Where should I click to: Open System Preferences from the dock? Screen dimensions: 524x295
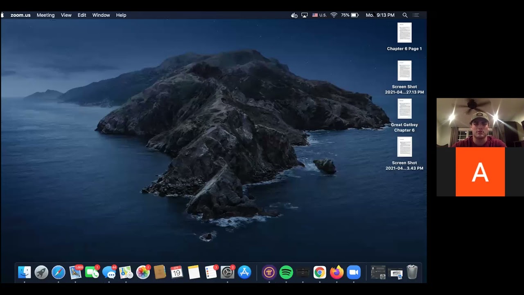pyautogui.click(x=227, y=272)
